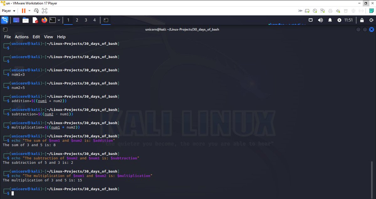Switch to workspace 4
376x199 pixels.
94,20
